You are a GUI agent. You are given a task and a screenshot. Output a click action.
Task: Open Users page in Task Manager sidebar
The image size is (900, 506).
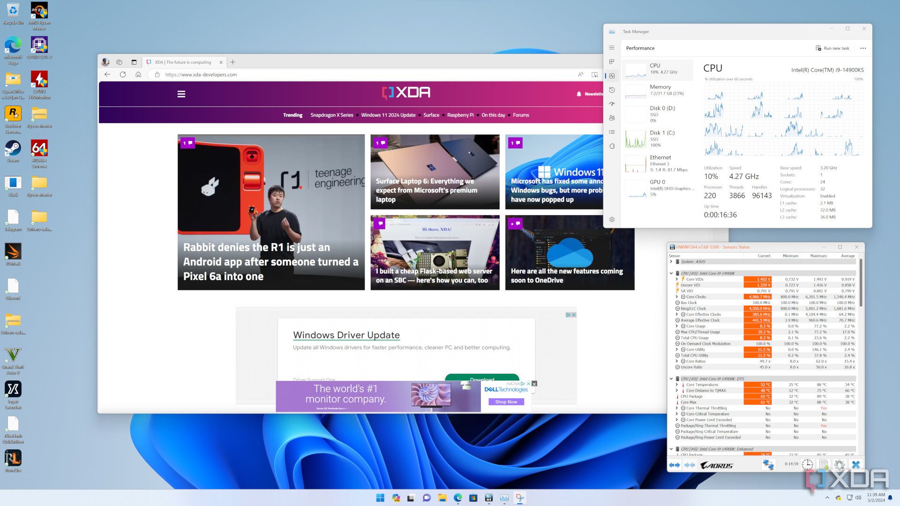tap(612, 118)
